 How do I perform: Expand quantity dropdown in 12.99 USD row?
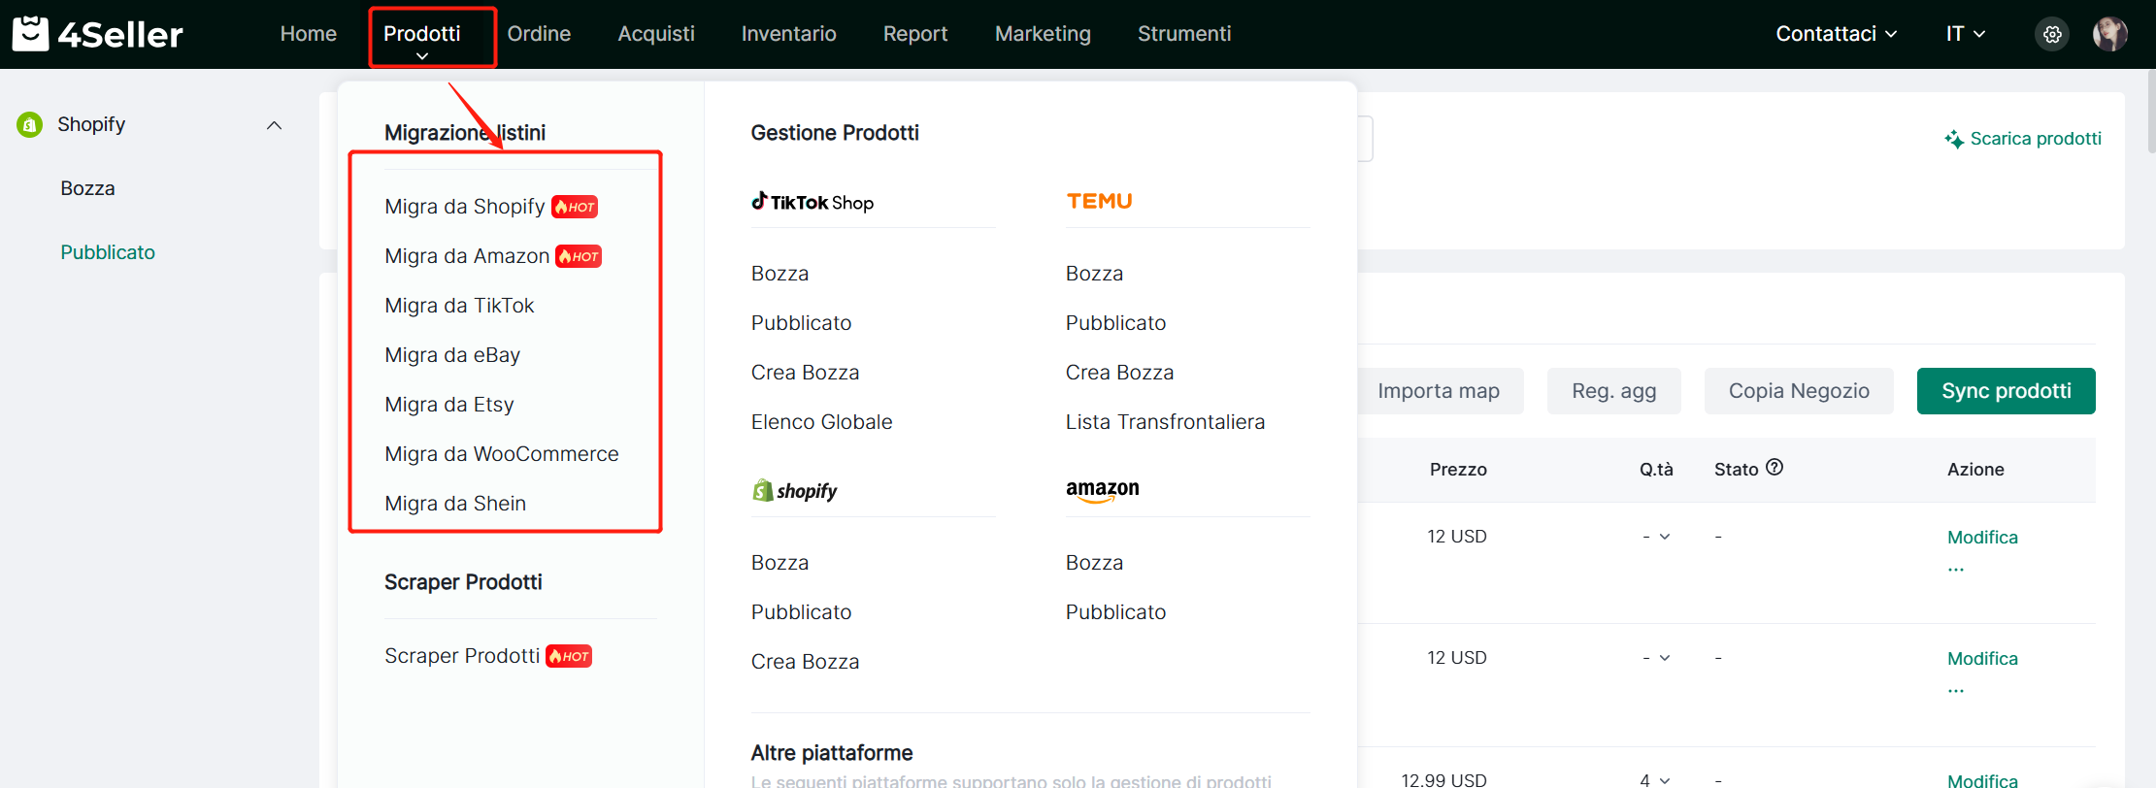(x=1665, y=780)
